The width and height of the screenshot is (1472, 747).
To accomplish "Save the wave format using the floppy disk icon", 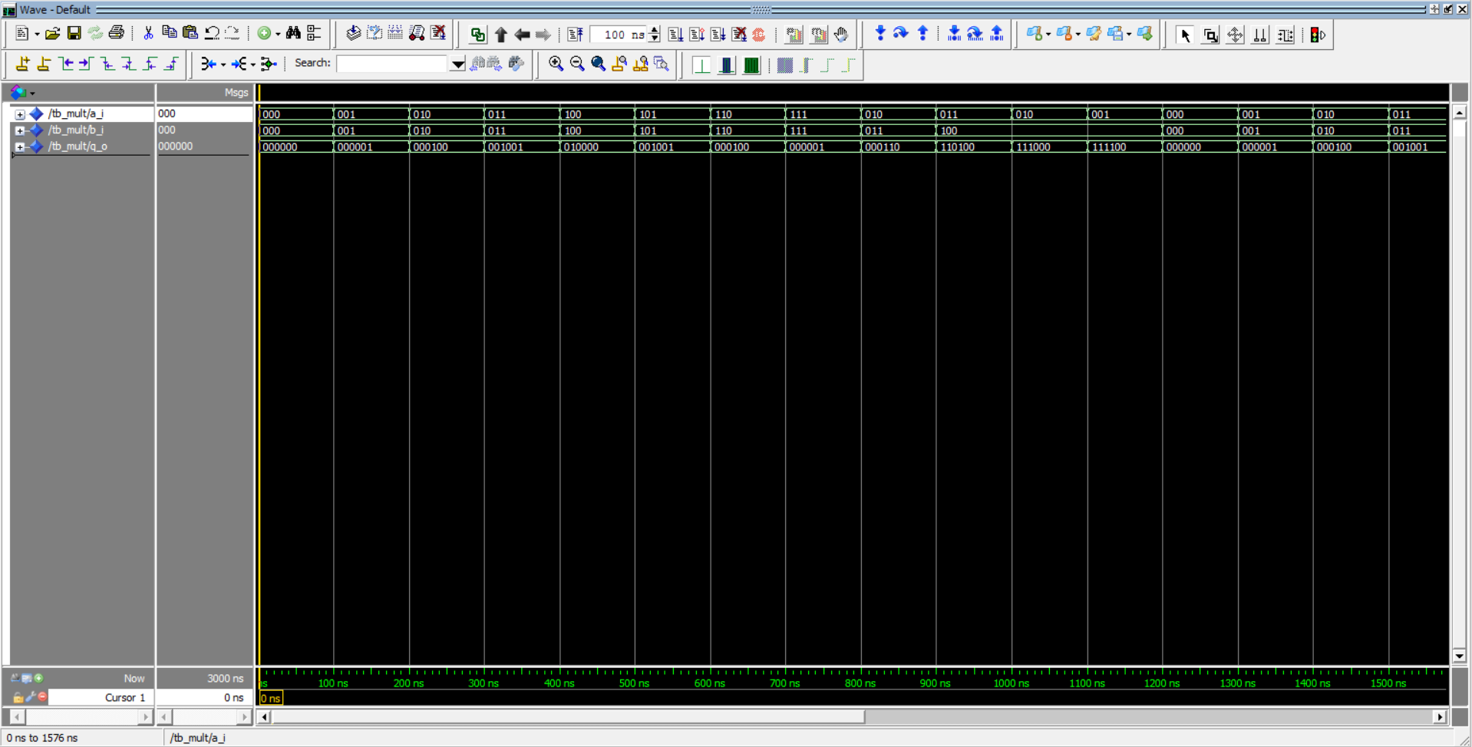I will [x=74, y=34].
